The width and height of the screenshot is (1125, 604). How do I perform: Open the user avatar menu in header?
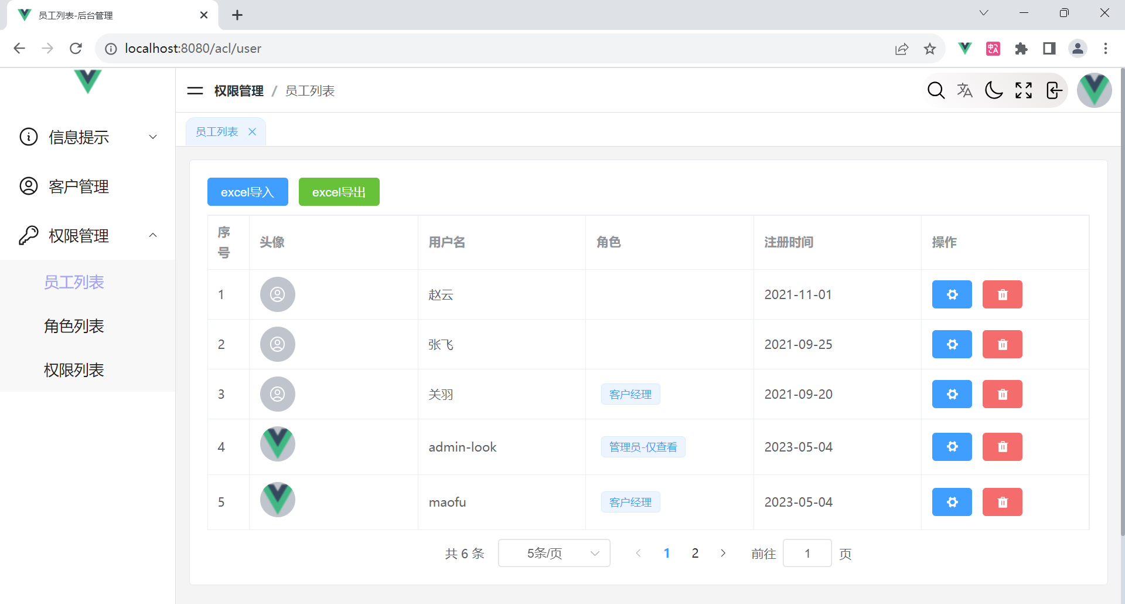[1094, 90]
